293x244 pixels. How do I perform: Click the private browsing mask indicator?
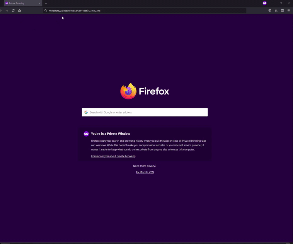click(265, 3)
